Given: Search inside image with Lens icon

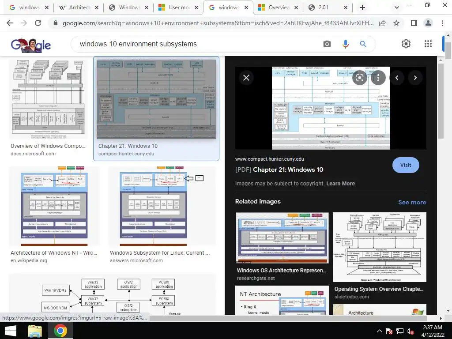Looking at the screenshot, I should point(359,78).
